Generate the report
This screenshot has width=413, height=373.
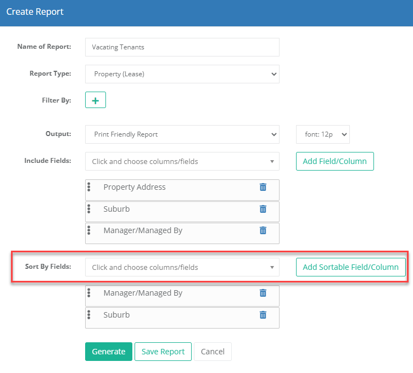click(108, 352)
